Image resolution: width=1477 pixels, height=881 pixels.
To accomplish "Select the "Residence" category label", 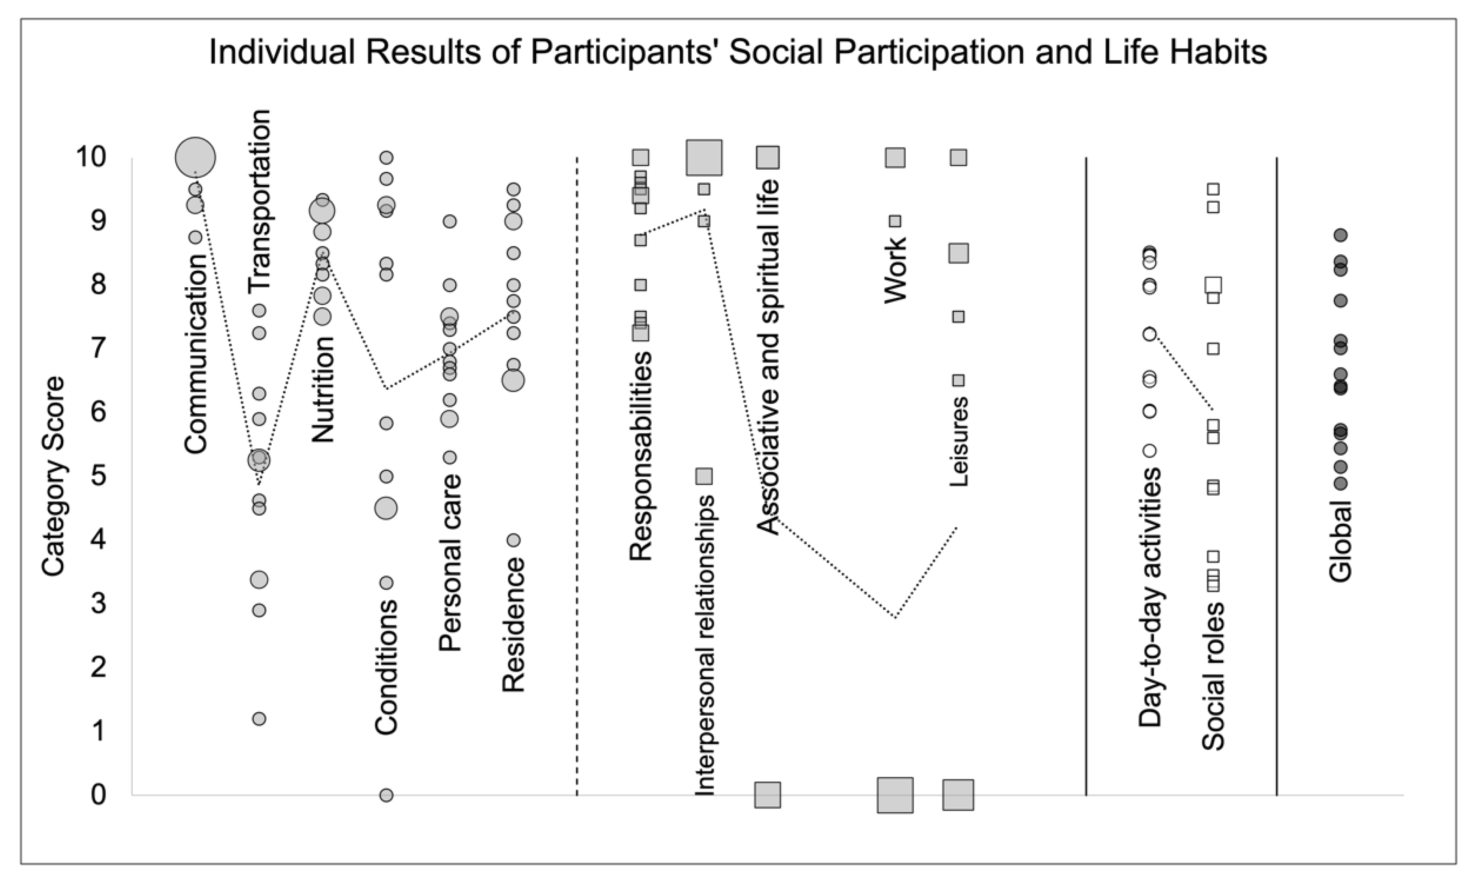I will pos(514,625).
